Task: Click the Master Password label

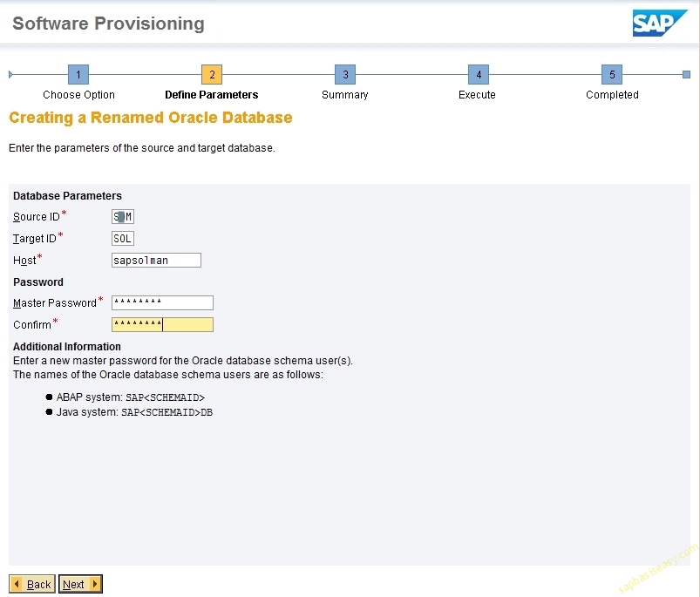Action: point(55,303)
